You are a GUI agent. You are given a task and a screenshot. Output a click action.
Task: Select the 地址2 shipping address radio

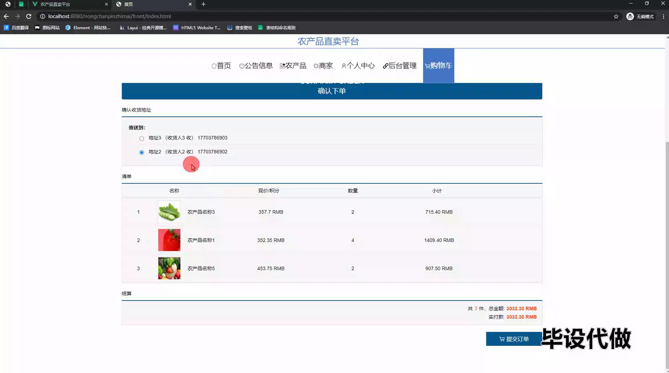pyautogui.click(x=141, y=152)
